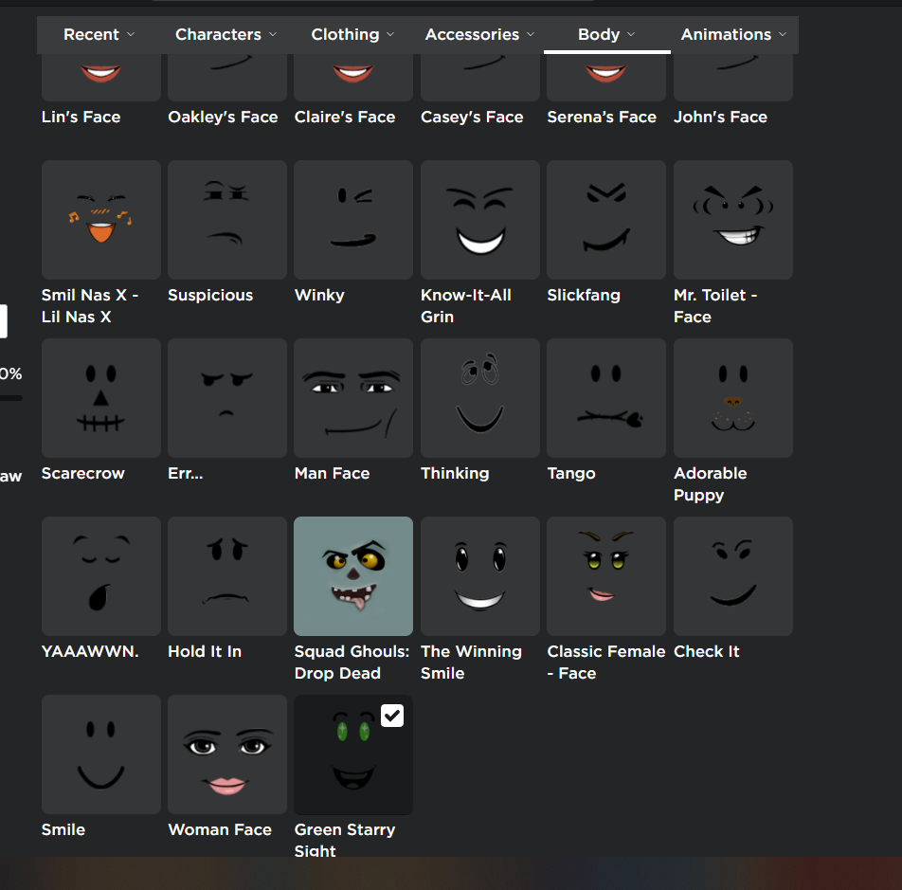Screen dimensions: 902x890
Task: Open the John's Face item link
Action: click(720, 117)
